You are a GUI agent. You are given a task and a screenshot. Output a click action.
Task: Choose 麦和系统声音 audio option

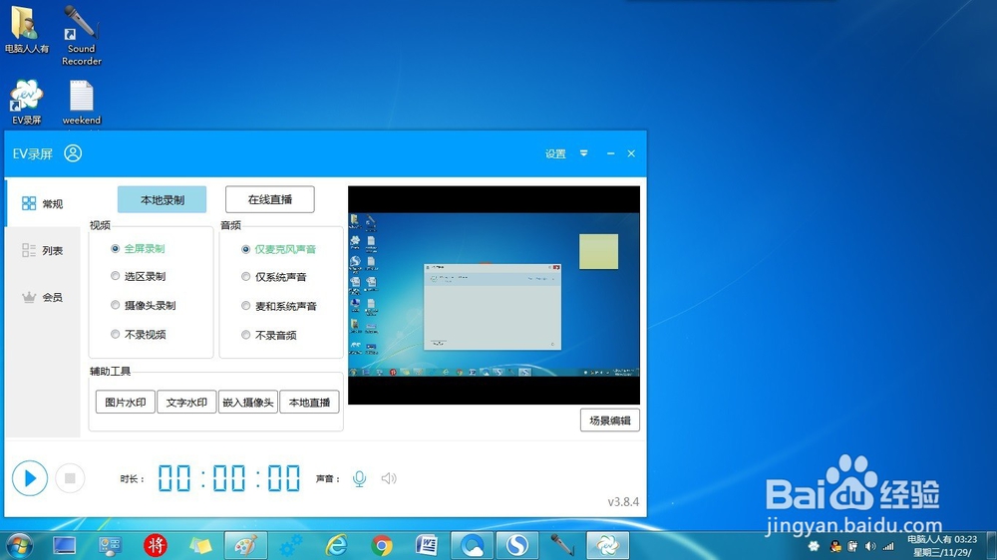(278, 306)
